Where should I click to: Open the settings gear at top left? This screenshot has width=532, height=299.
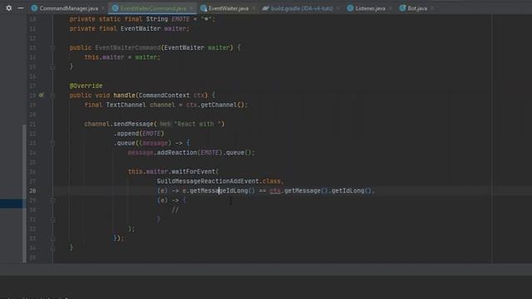coord(9,7)
